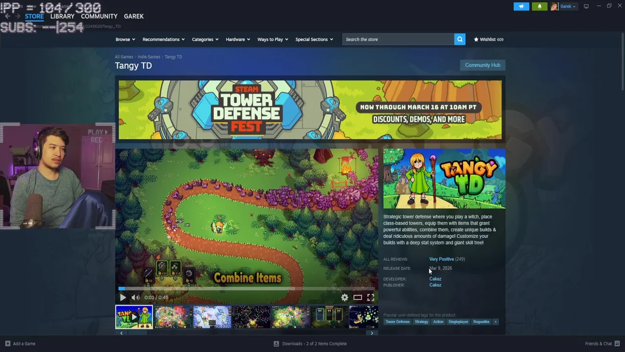Switch to the LIBRARY tab
625x352 pixels.
point(62,16)
